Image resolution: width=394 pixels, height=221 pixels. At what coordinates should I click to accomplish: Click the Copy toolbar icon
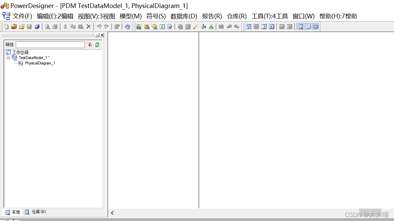coord(73,27)
